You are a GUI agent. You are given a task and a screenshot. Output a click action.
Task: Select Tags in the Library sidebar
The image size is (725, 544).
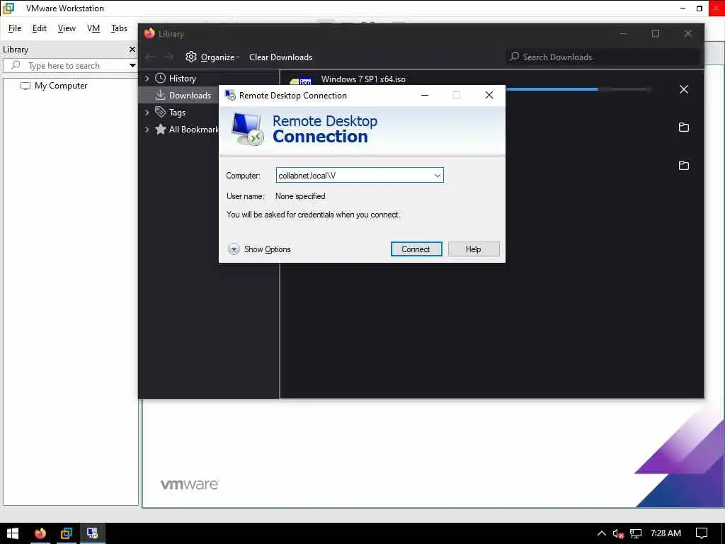coord(177,113)
